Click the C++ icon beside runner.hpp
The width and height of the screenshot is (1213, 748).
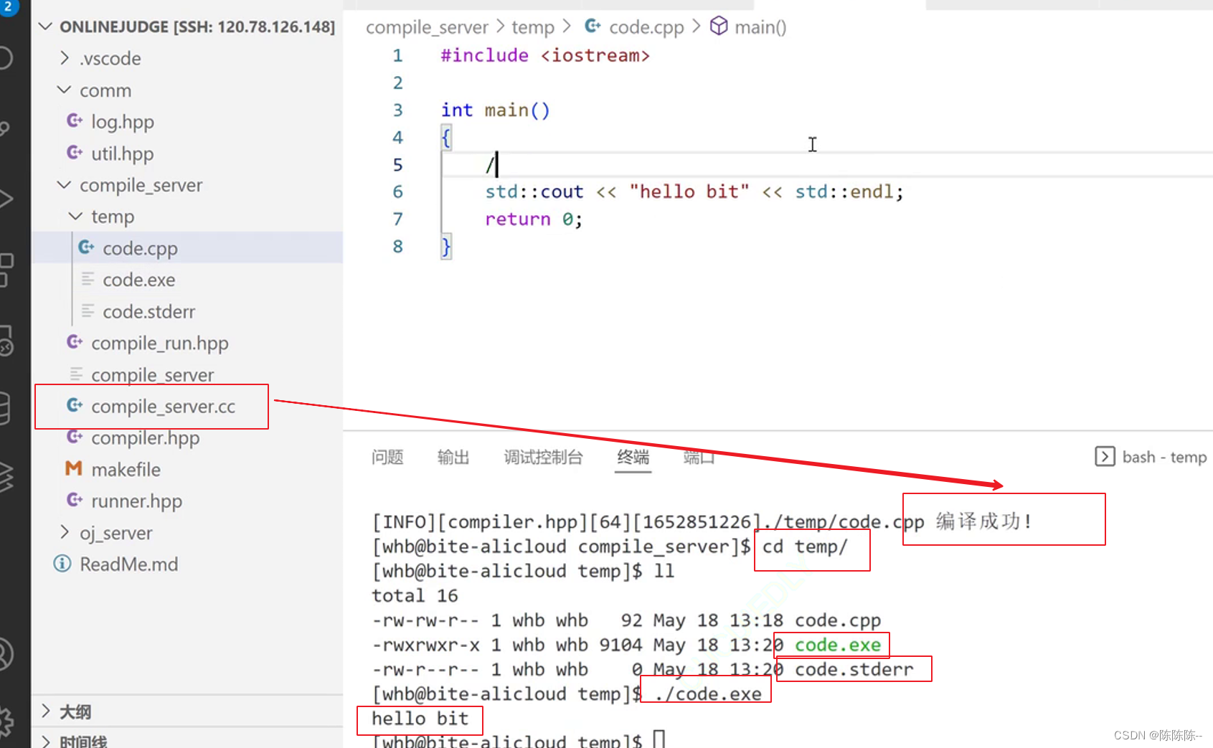(x=75, y=500)
